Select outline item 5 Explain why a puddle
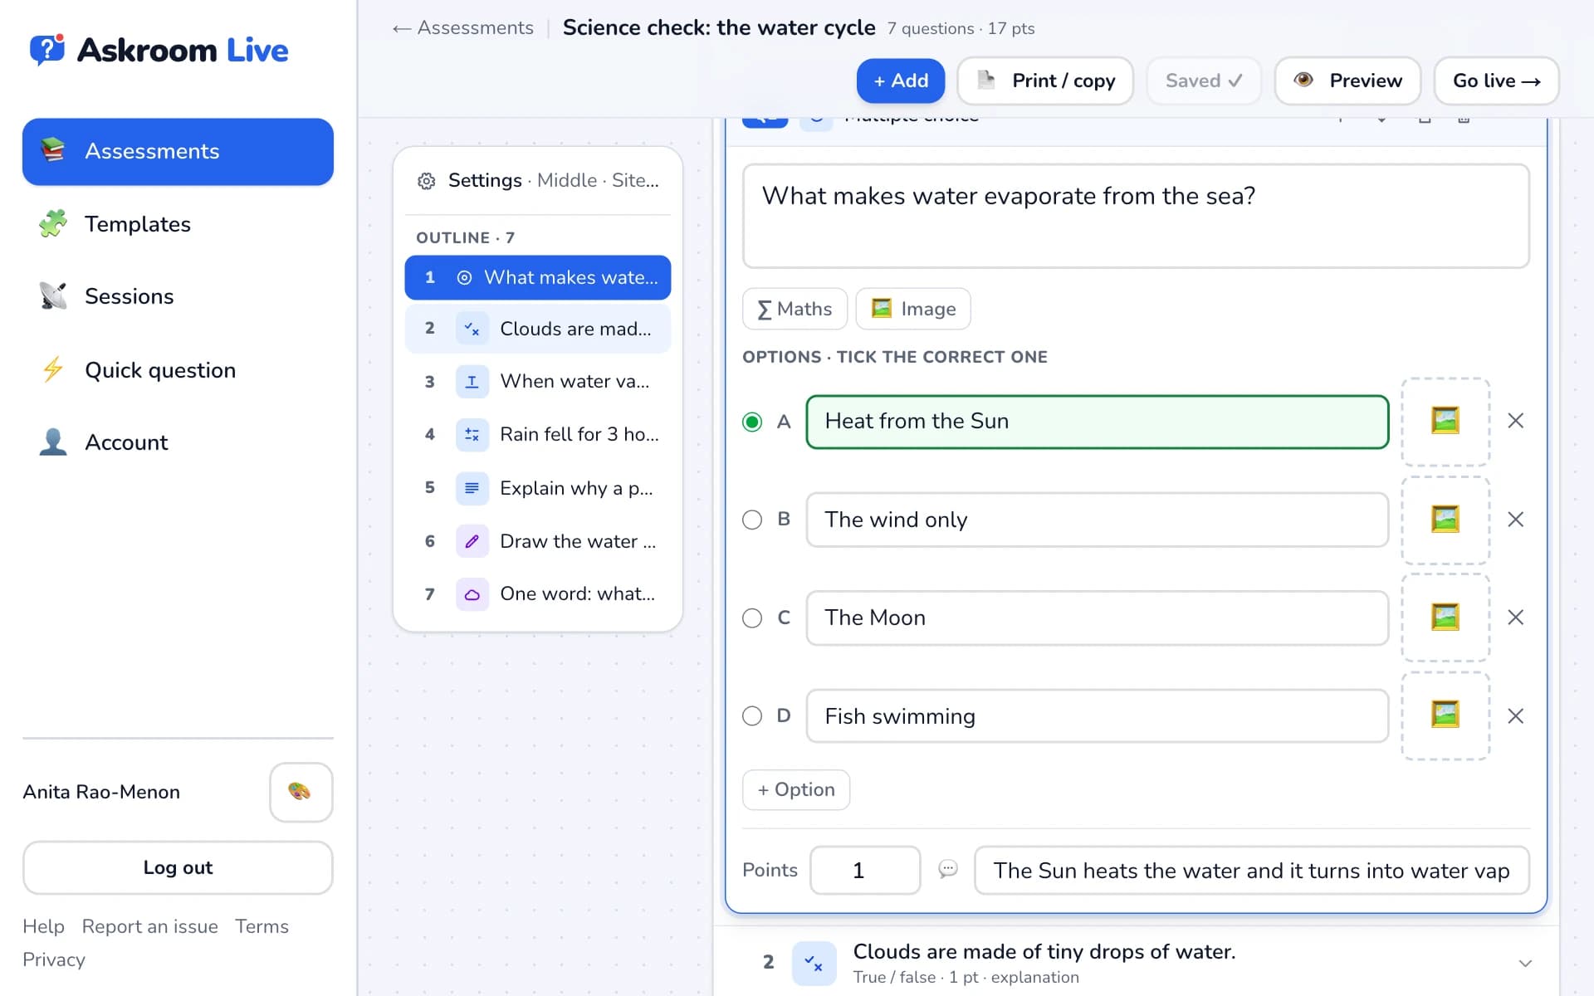This screenshot has height=996, width=1594. [x=538, y=488]
